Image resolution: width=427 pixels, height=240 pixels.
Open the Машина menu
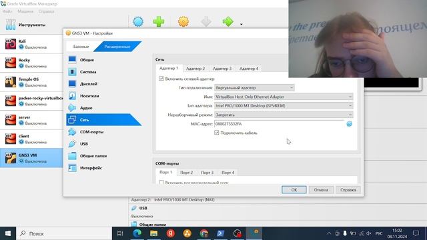click(25, 11)
